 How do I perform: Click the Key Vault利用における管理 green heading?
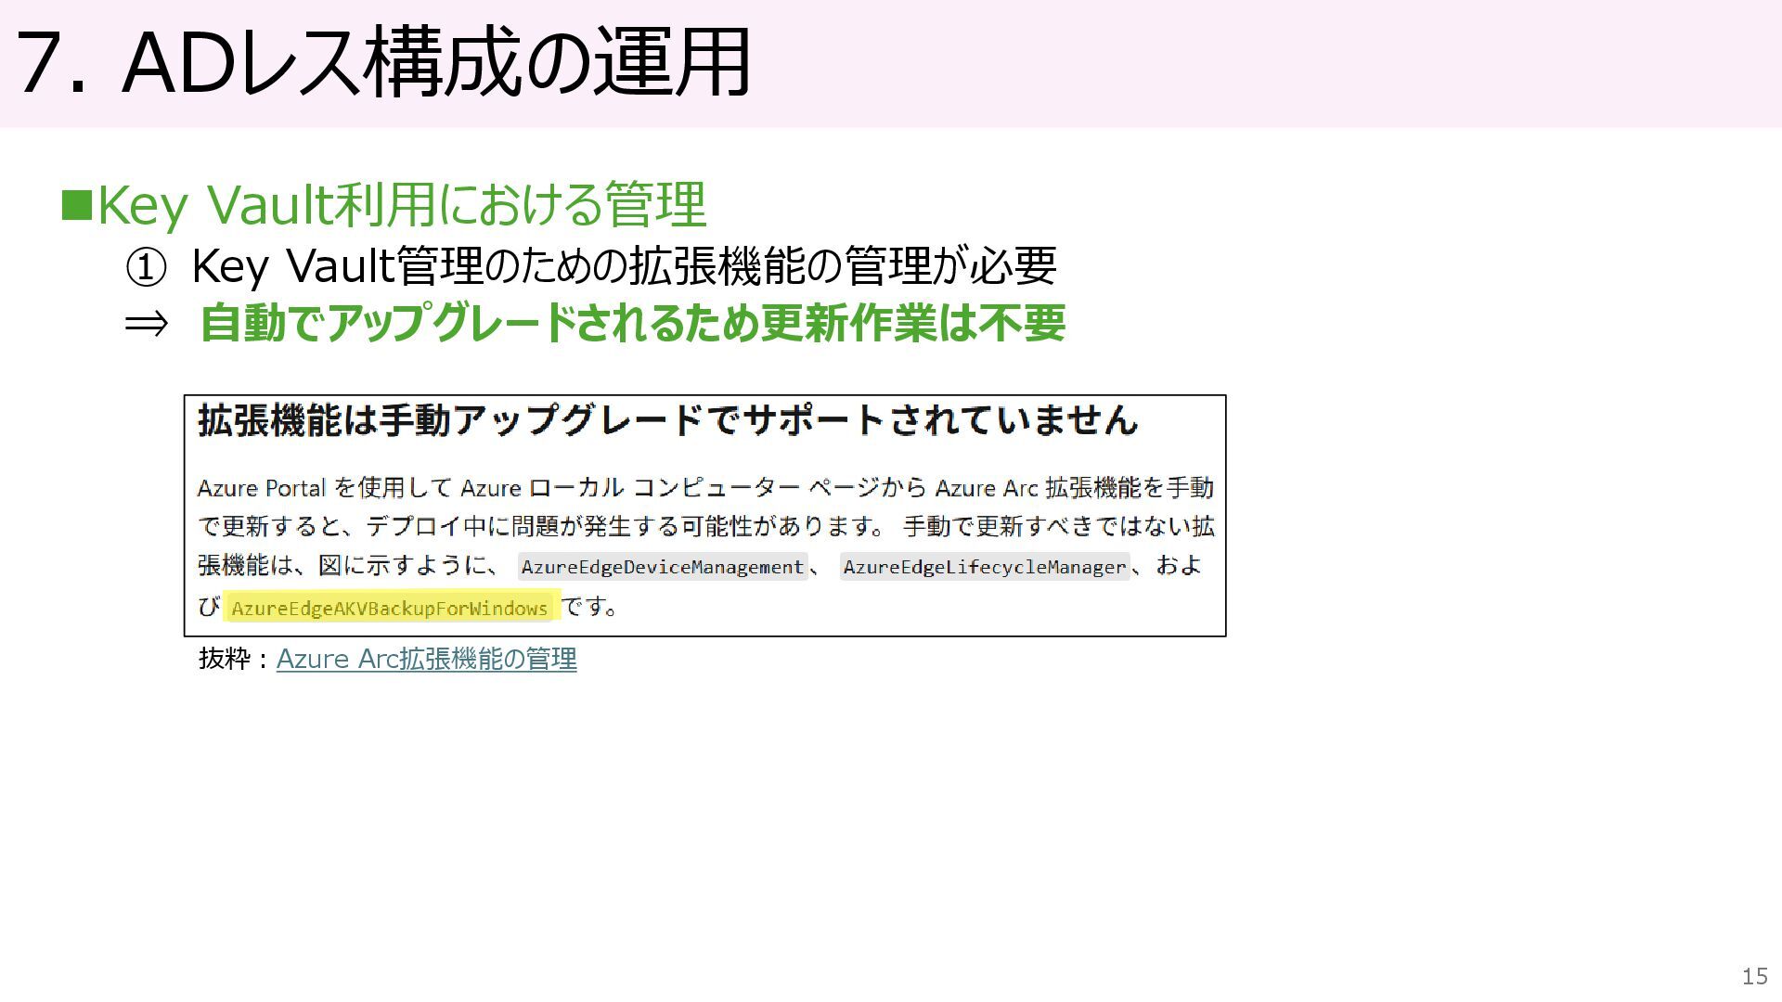pos(401,205)
